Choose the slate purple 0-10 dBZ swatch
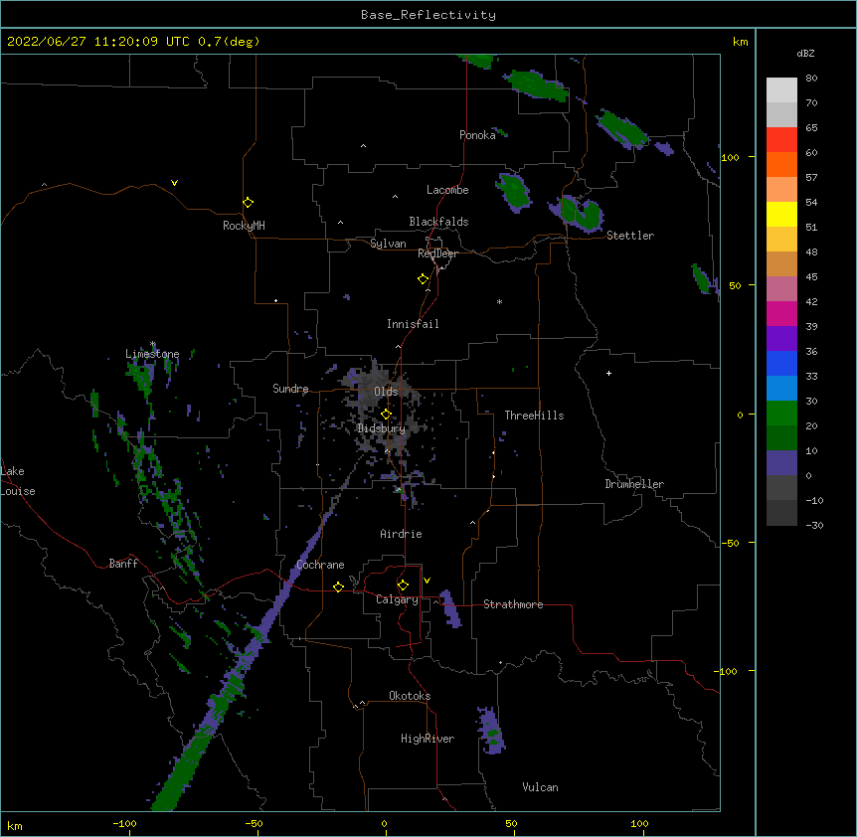This screenshot has height=837, width=857. tap(781, 463)
